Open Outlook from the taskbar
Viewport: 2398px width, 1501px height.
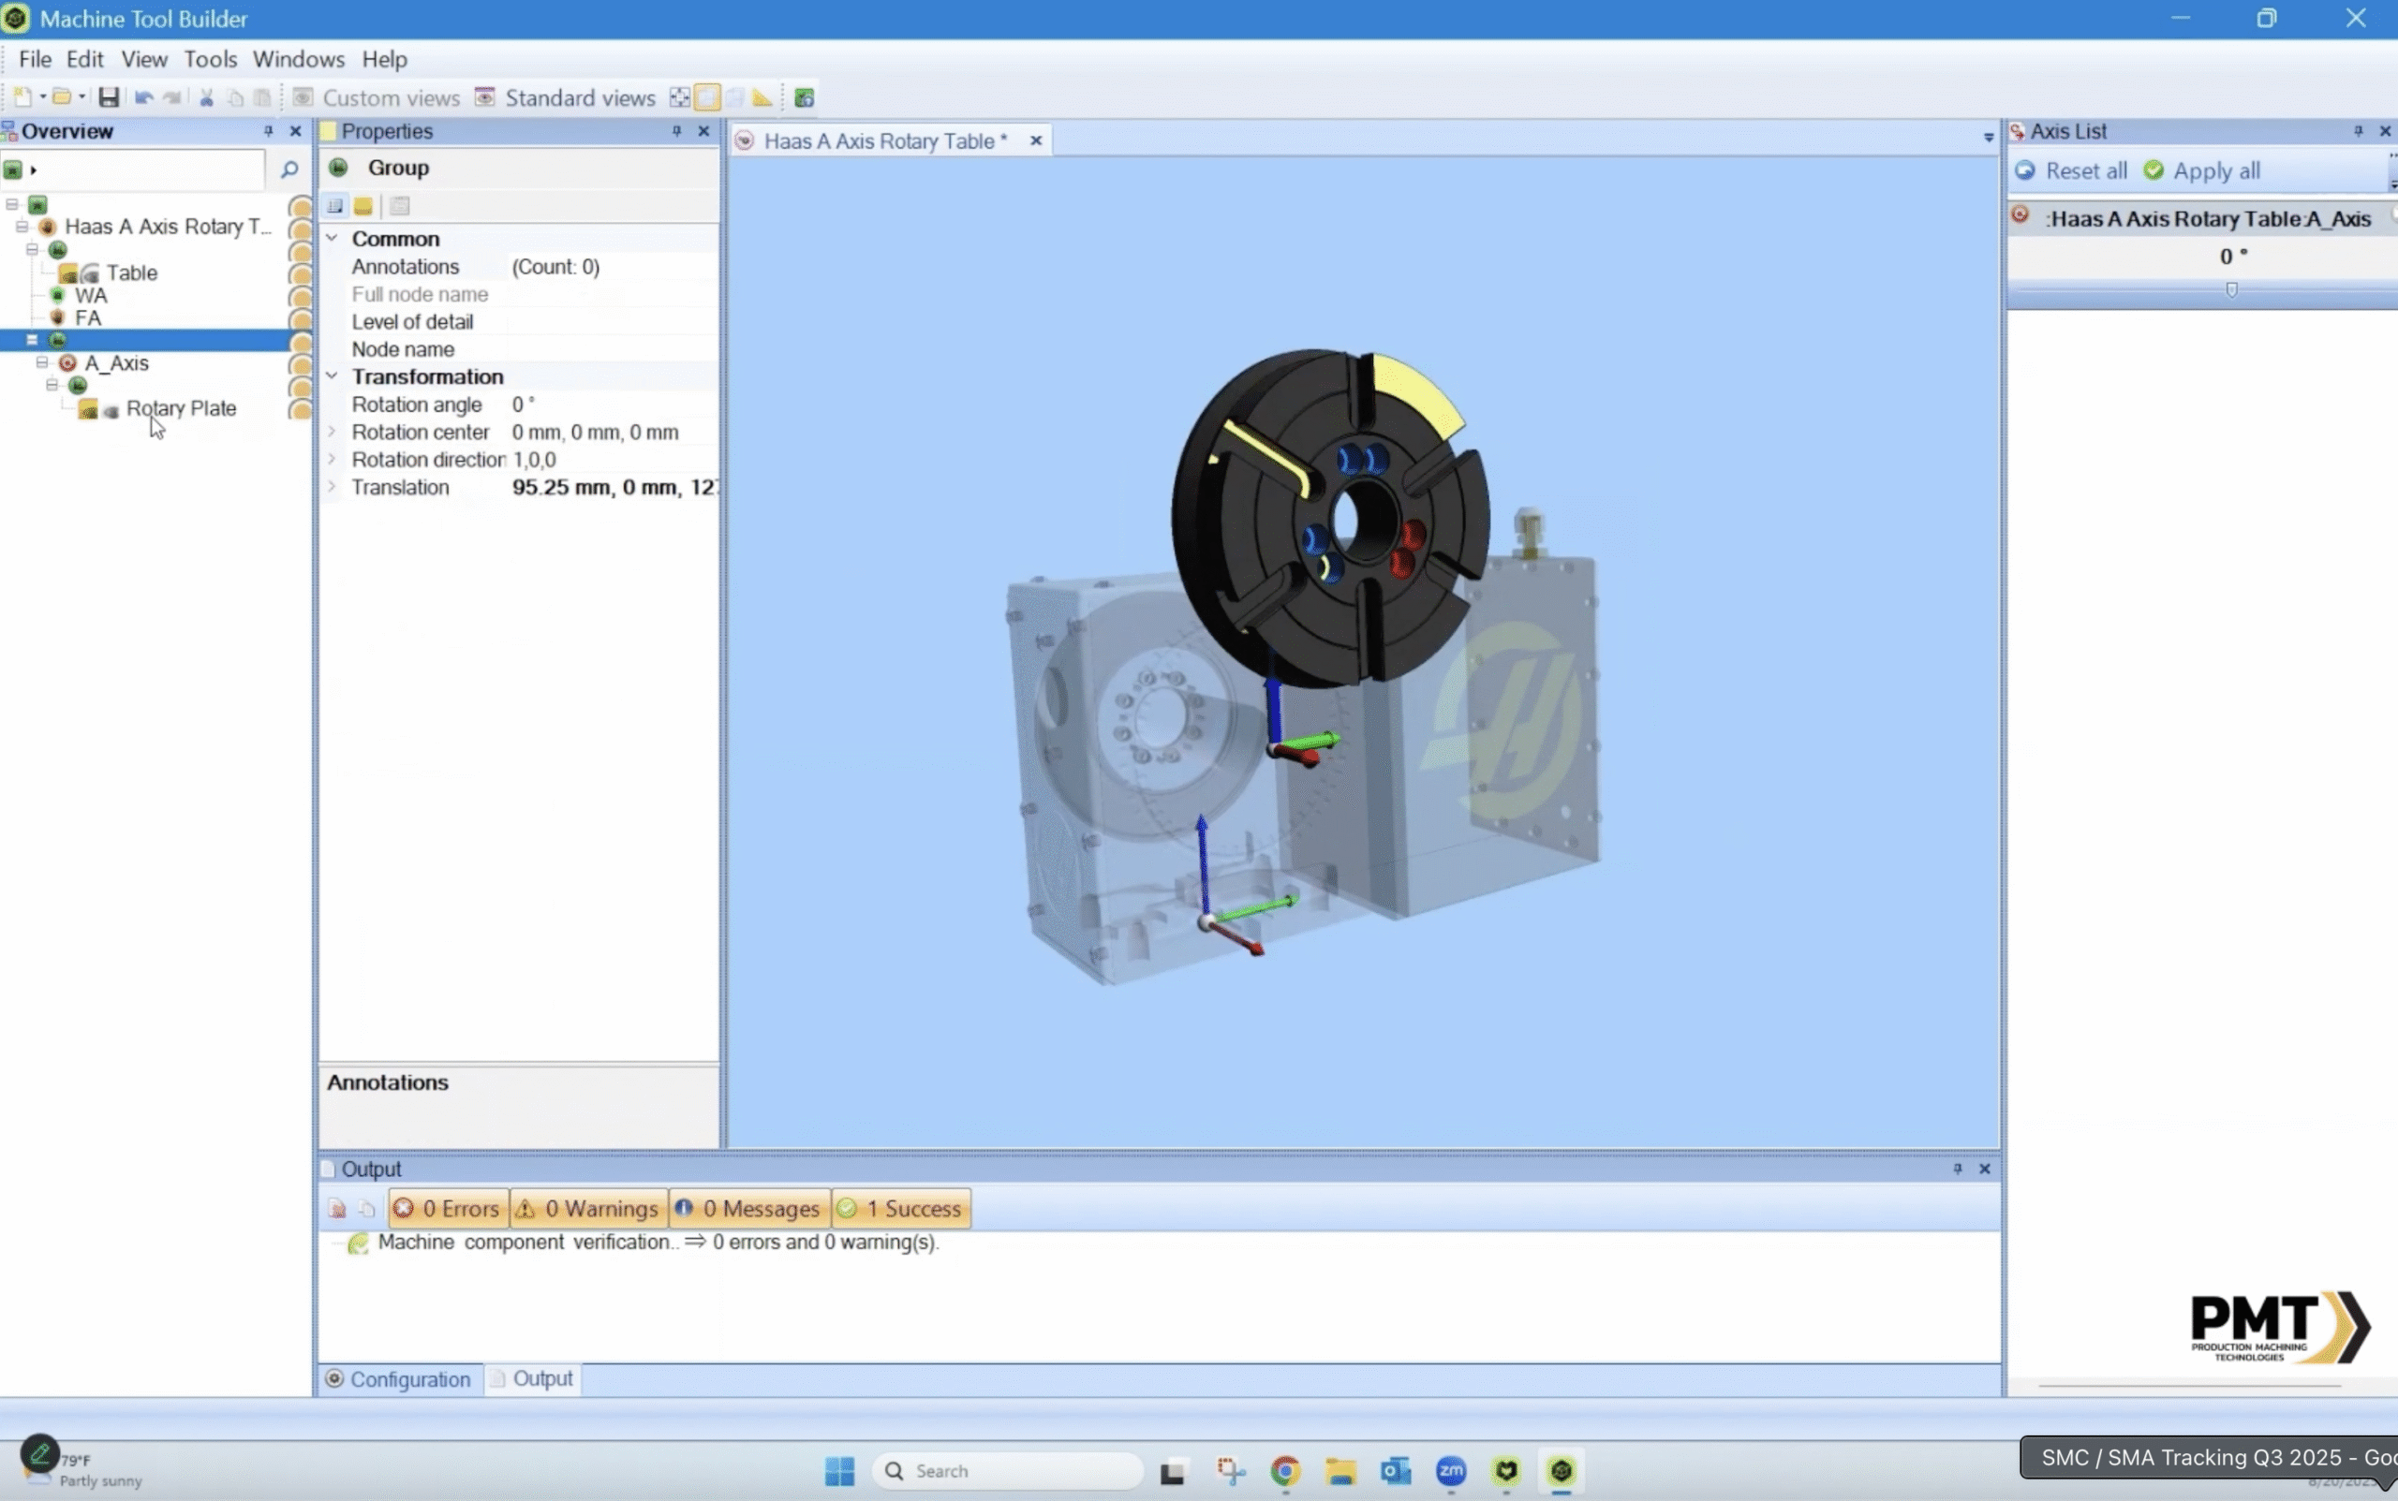pyautogui.click(x=1395, y=1470)
